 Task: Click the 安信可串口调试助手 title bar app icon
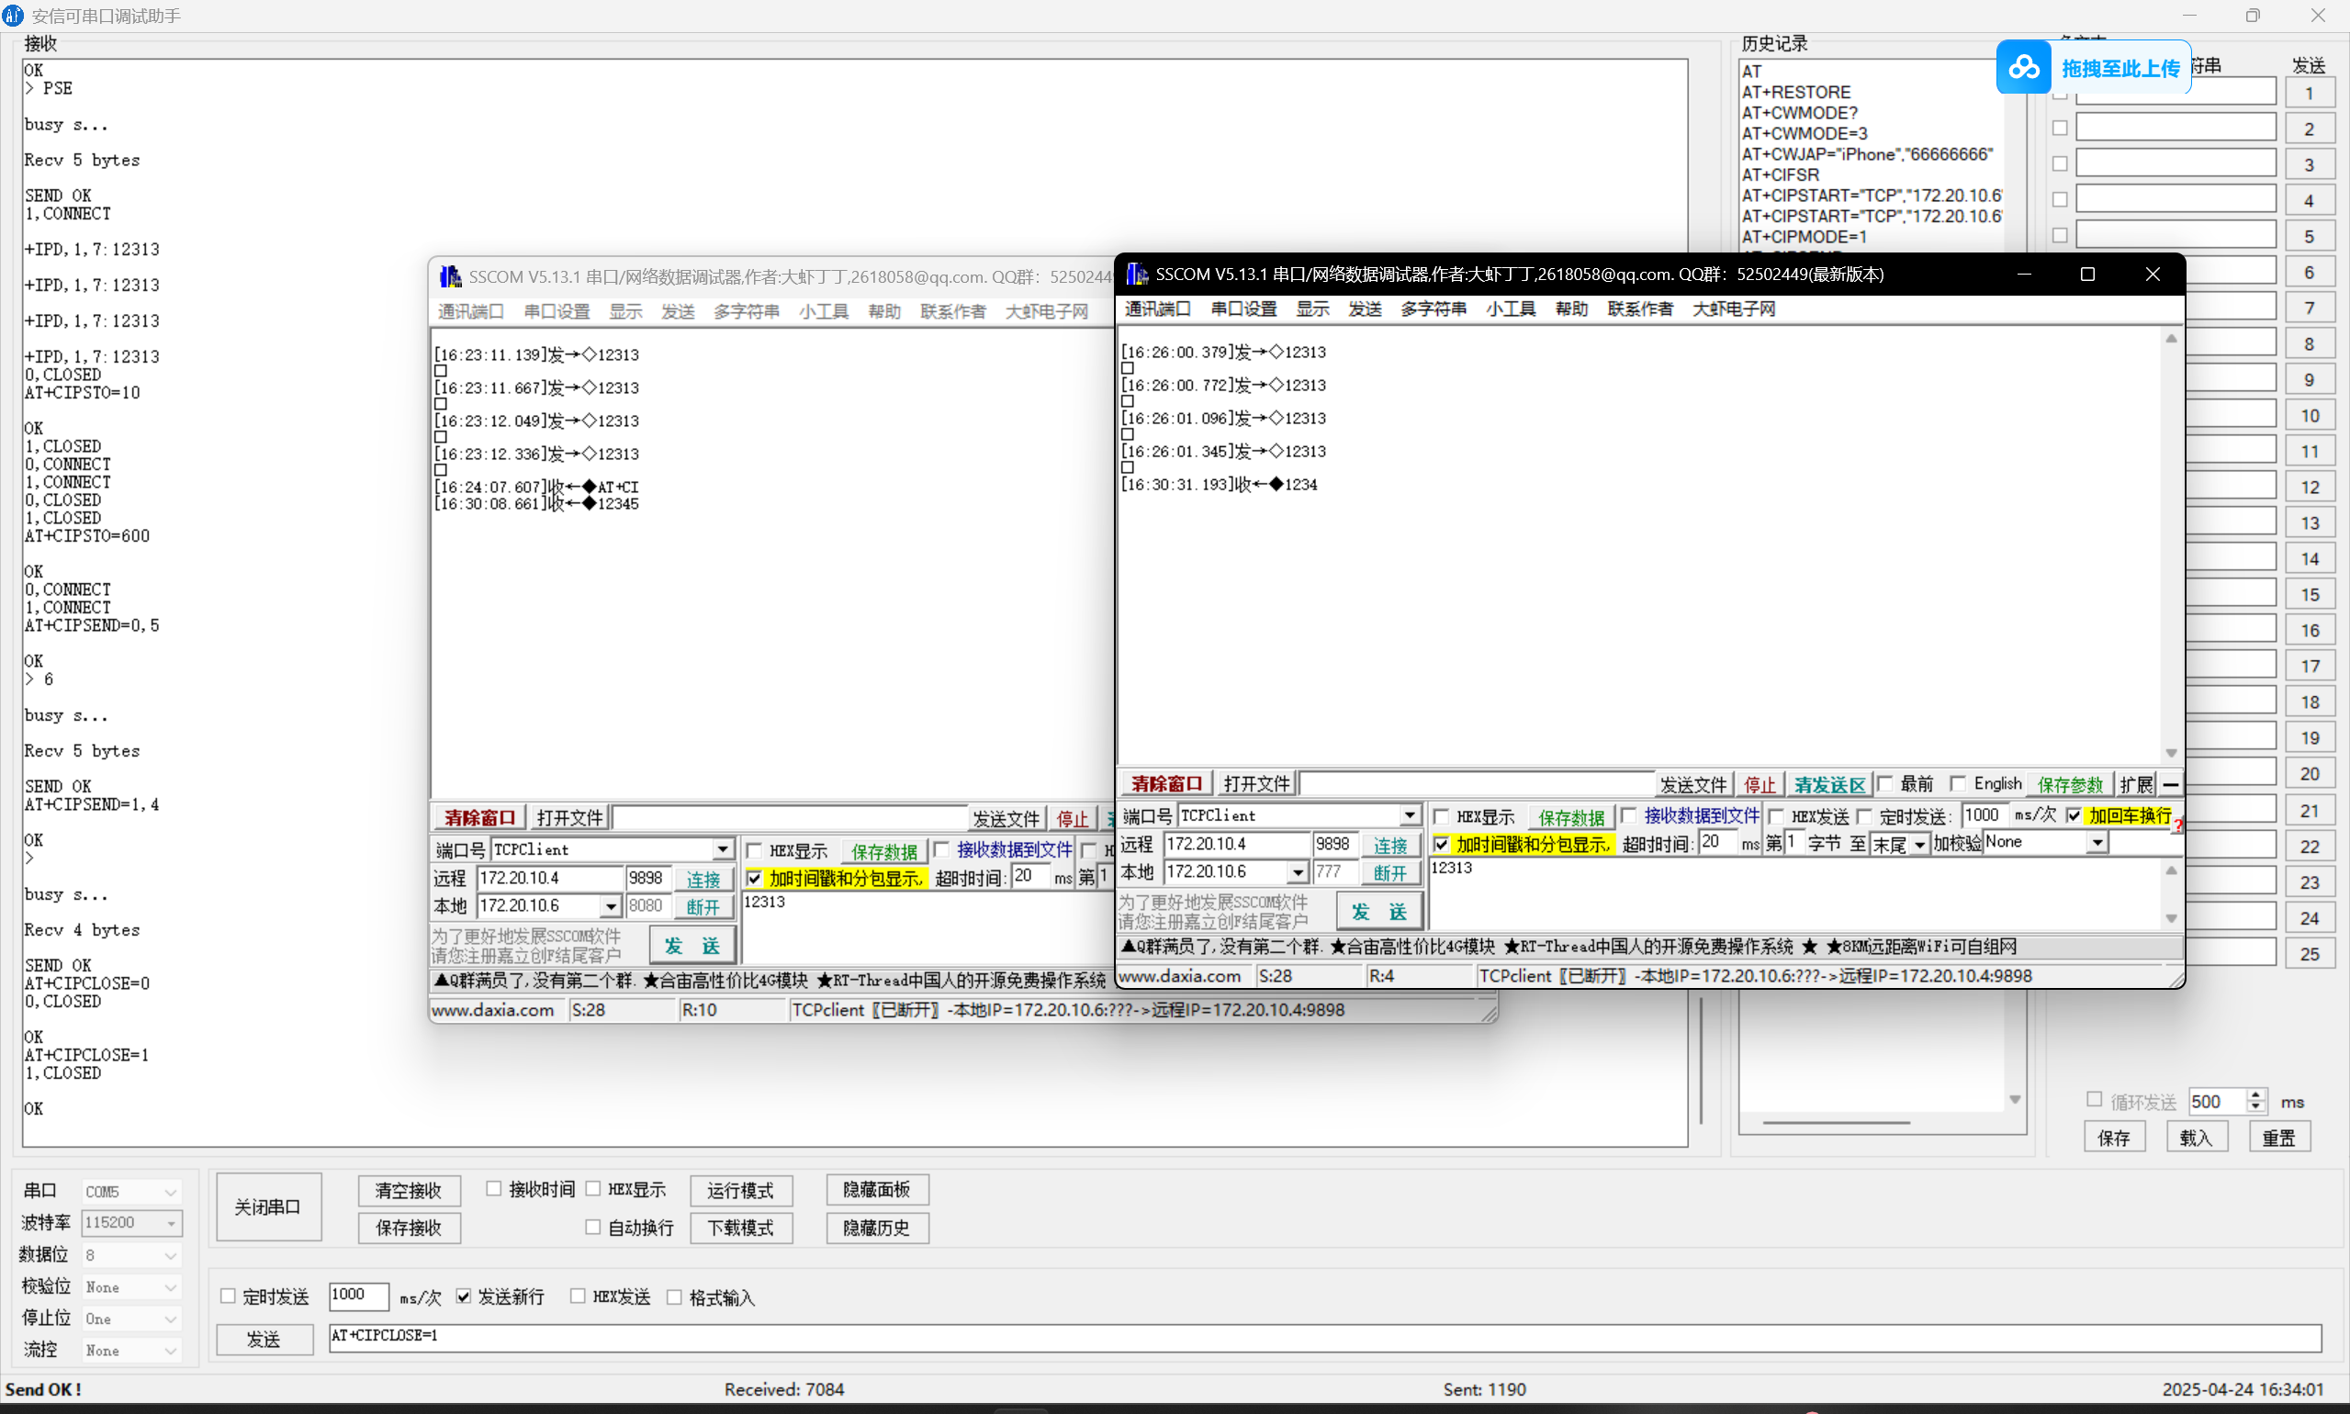tap(12, 16)
